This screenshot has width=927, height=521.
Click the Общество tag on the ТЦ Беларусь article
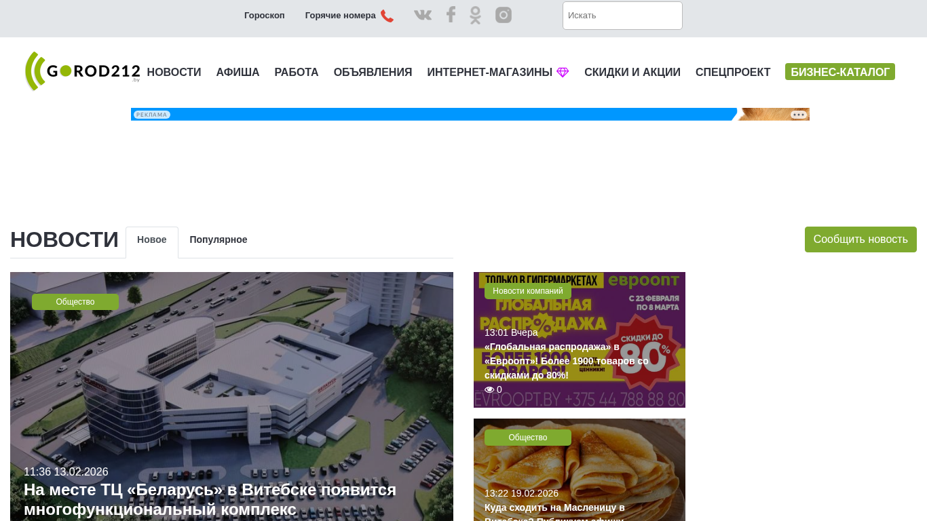click(75, 302)
